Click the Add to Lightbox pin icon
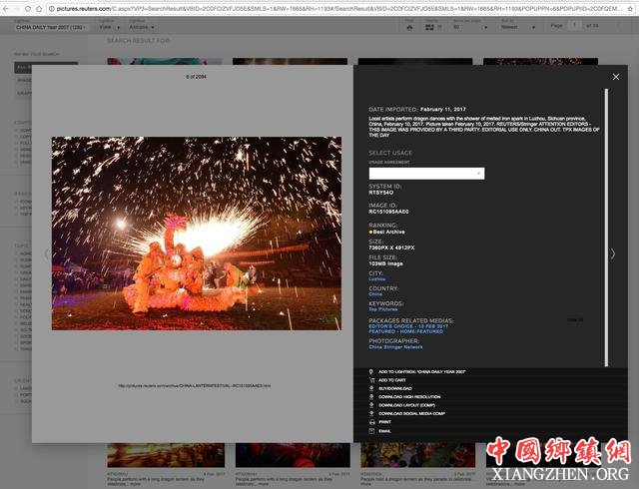This screenshot has width=639, height=489. click(x=369, y=371)
